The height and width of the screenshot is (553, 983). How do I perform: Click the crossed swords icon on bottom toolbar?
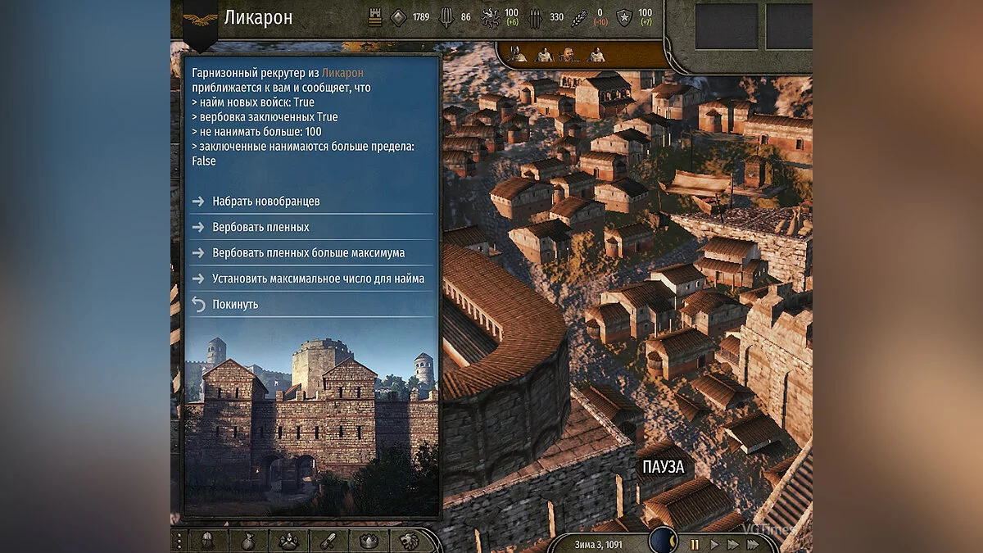click(x=328, y=541)
